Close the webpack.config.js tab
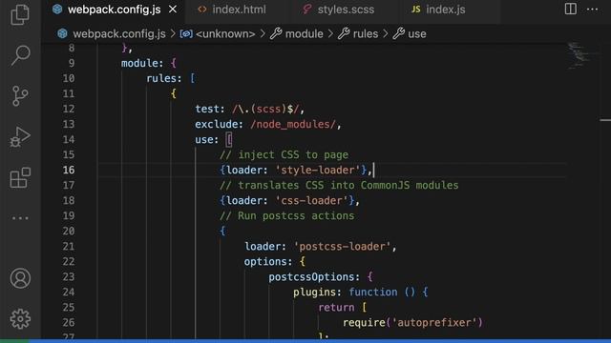This screenshot has height=343, width=611. 173,10
